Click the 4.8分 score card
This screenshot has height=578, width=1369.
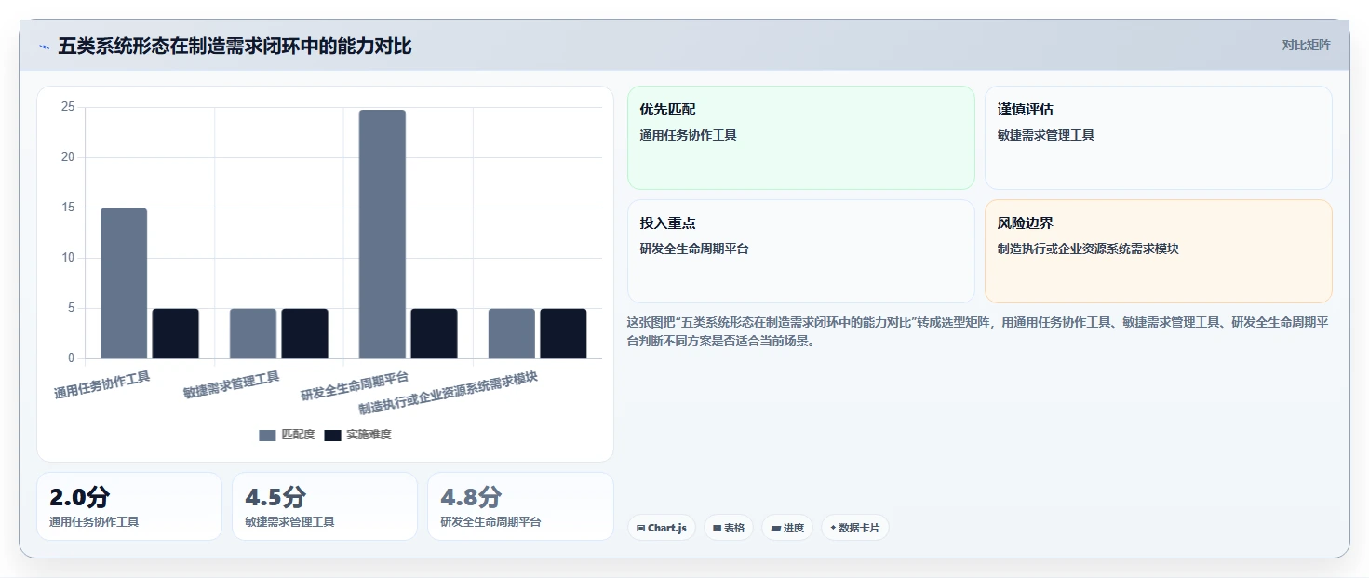(x=520, y=506)
